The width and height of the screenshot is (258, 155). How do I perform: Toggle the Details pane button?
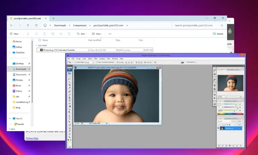[218, 34]
